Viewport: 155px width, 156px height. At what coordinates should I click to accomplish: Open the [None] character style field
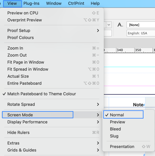click(141, 25)
